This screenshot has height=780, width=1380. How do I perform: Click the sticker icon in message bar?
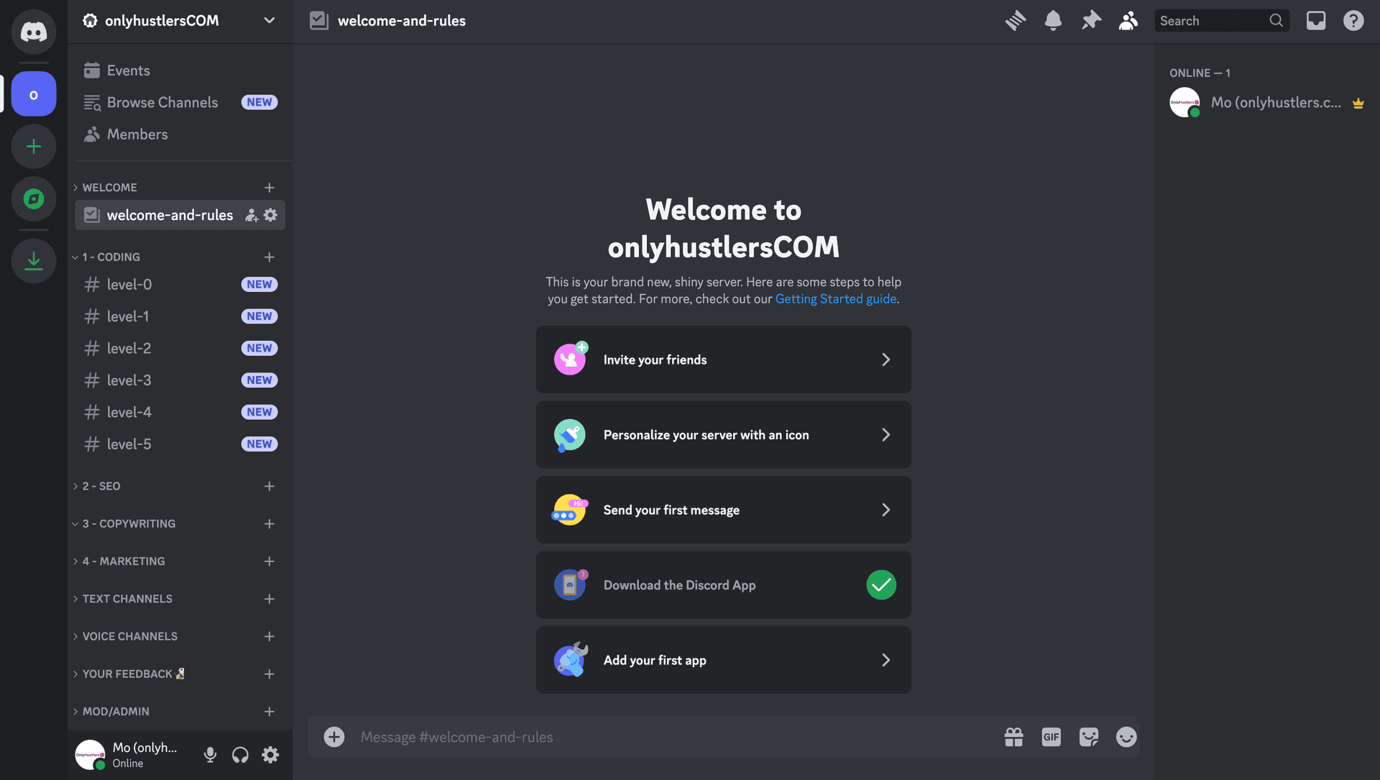point(1088,738)
